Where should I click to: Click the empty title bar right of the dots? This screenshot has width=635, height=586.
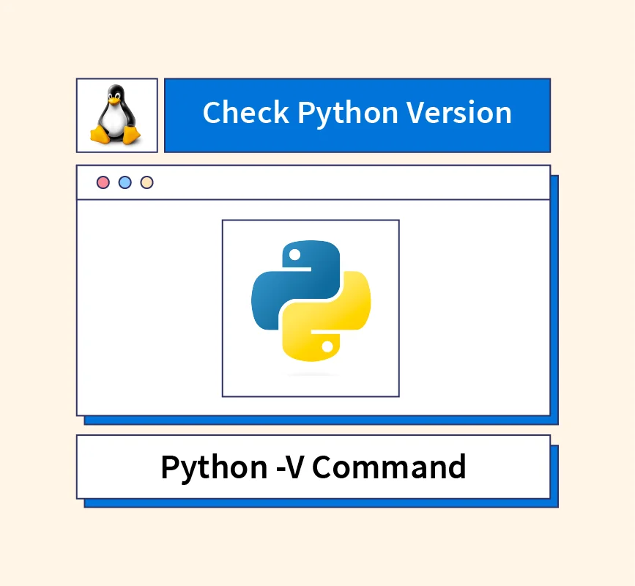click(x=352, y=182)
